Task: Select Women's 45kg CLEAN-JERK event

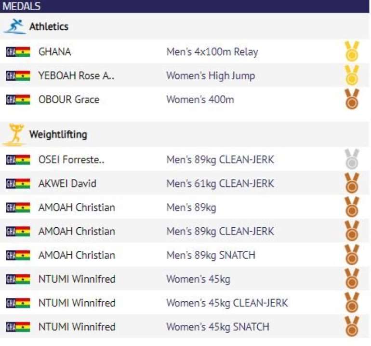Action: [227, 303]
